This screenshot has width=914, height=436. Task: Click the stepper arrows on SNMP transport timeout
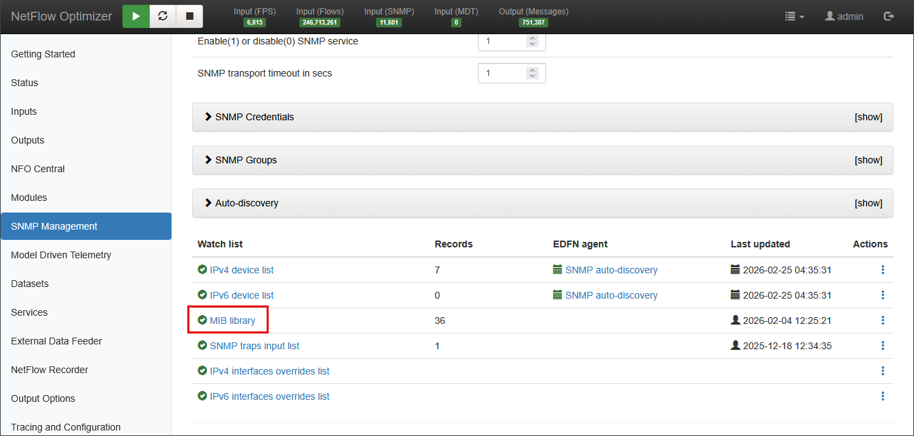pos(533,73)
